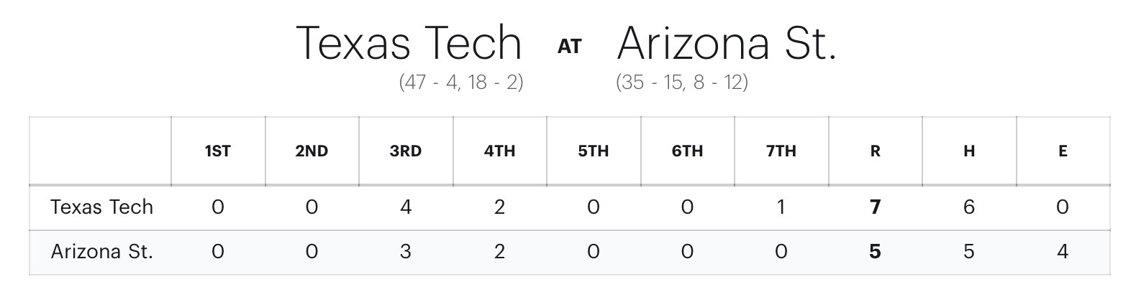This screenshot has height=297, width=1136.
Task: Click the E errors column header
Action: click(1063, 151)
